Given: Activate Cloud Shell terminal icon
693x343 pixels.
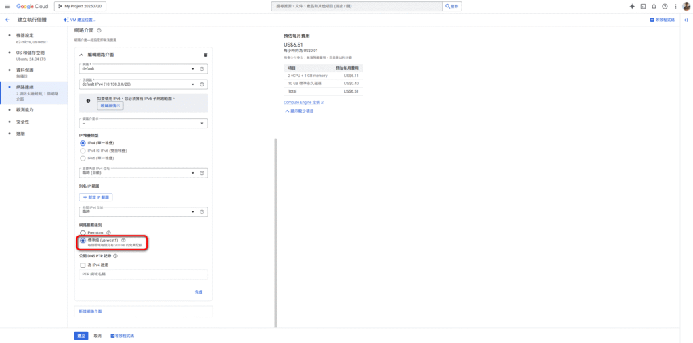Looking at the screenshot, I should coord(643,6).
